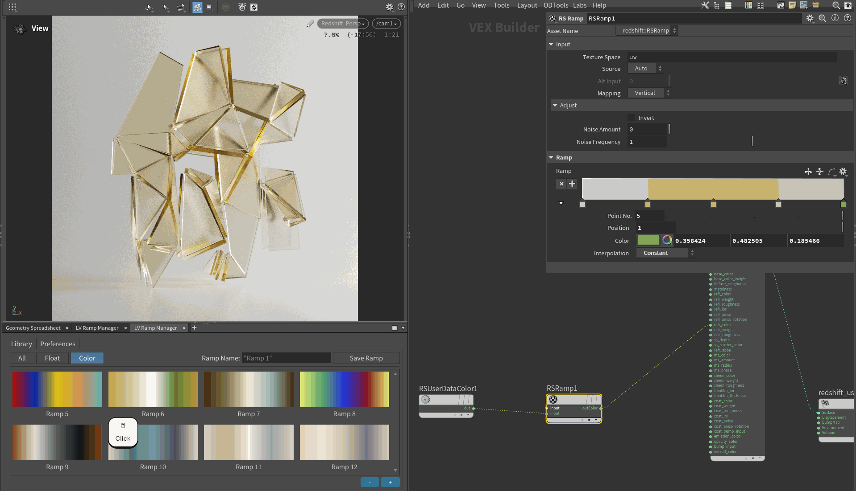856x491 pixels.
Task: Collapse the Adjust section
Action: tap(555, 106)
